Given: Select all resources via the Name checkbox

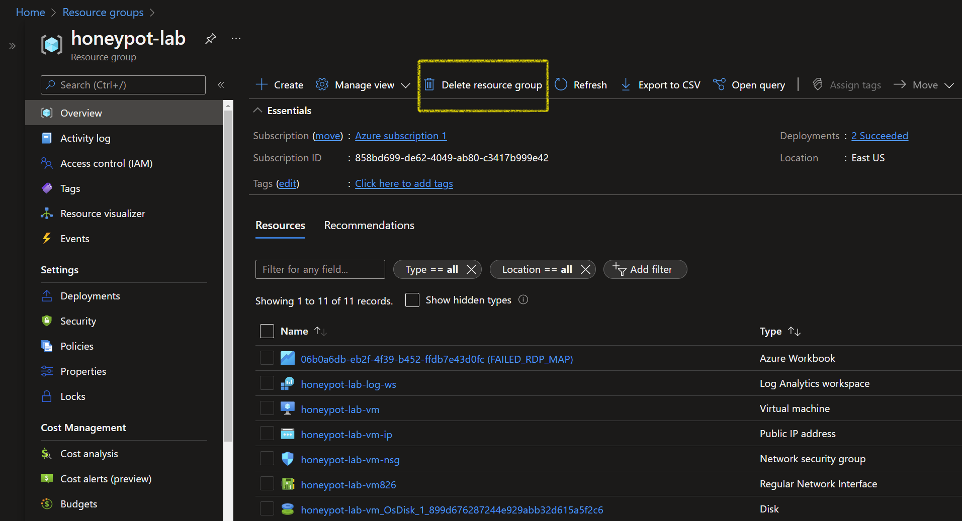Looking at the screenshot, I should tap(267, 331).
